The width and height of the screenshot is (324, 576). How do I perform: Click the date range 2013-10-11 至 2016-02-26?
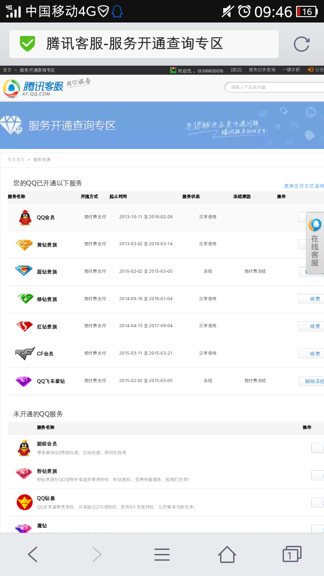click(x=146, y=216)
